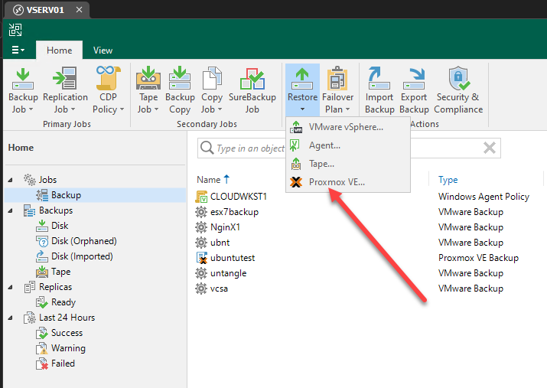Choose Proxmox VE... from Restore menu
This screenshot has width=547, height=388.
coord(348,182)
